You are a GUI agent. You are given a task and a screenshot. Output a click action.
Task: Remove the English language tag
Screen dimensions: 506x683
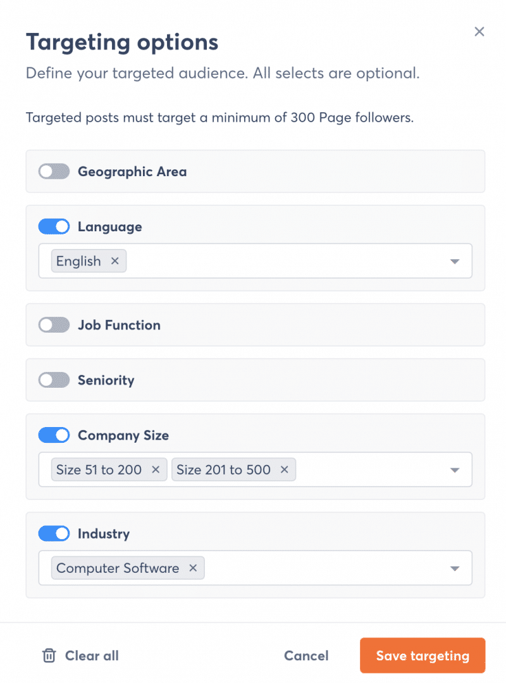(x=114, y=261)
